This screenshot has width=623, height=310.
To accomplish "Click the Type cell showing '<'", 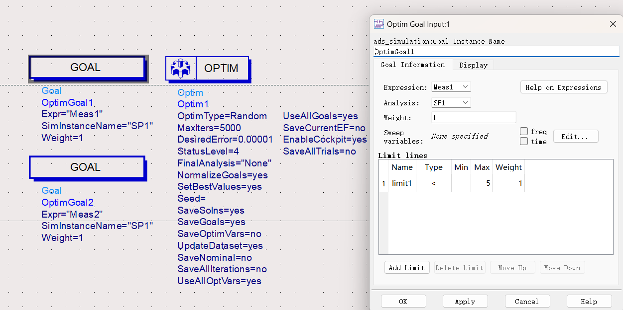I will 434,183.
